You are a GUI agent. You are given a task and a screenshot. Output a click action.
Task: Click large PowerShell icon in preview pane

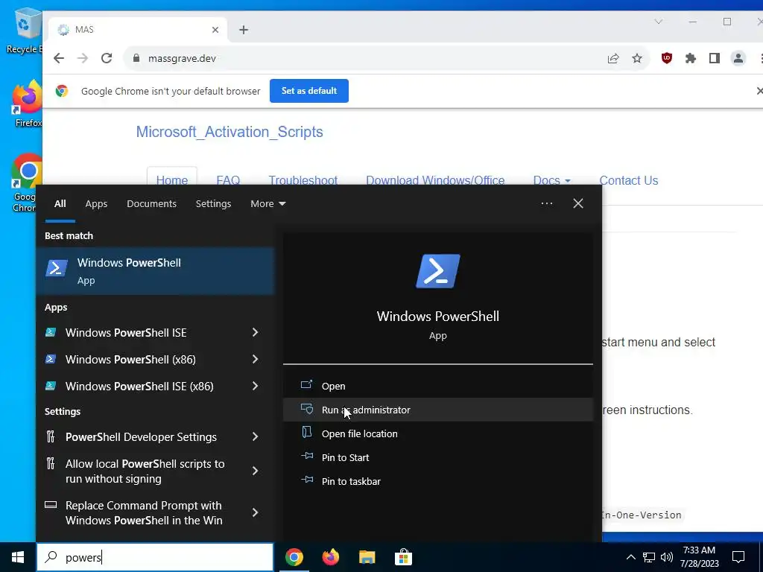[x=438, y=271]
